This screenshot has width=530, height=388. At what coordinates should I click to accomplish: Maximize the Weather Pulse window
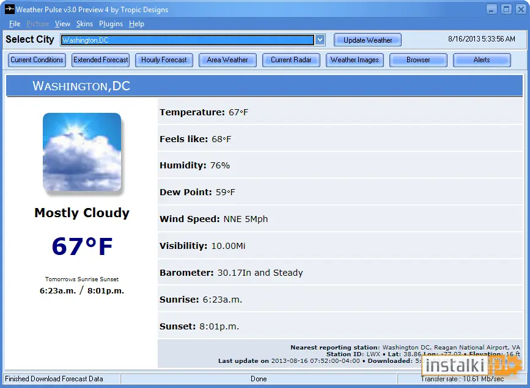tap(506, 9)
